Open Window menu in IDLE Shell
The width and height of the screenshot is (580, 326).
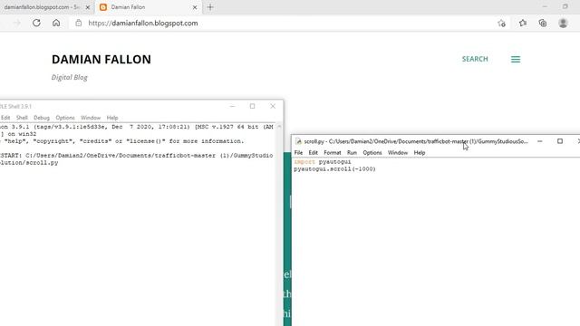click(x=91, y=118)
